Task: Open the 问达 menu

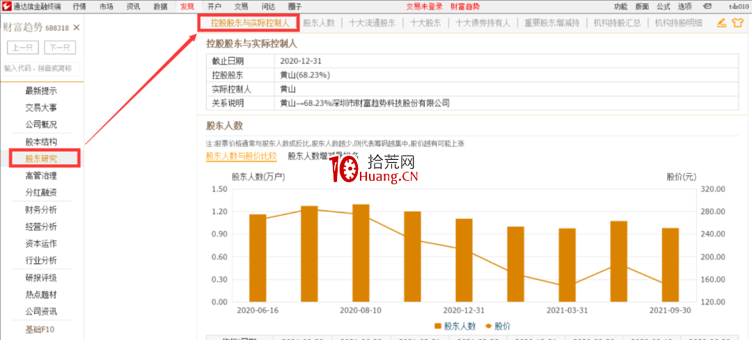Action: 268,6
